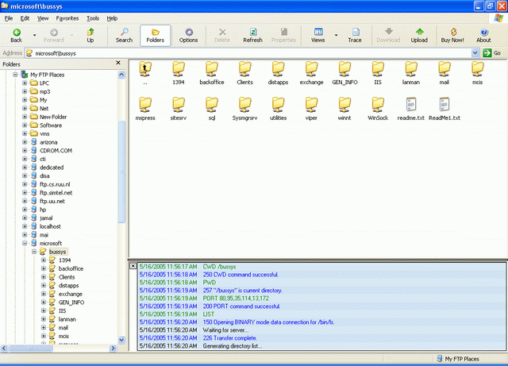Open the Options toolbar icon

pos(188,35)
